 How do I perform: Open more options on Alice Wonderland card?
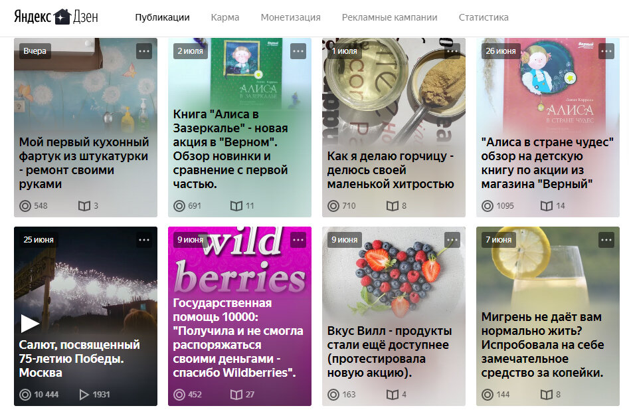pyautogui.click(x=606, y=51)
